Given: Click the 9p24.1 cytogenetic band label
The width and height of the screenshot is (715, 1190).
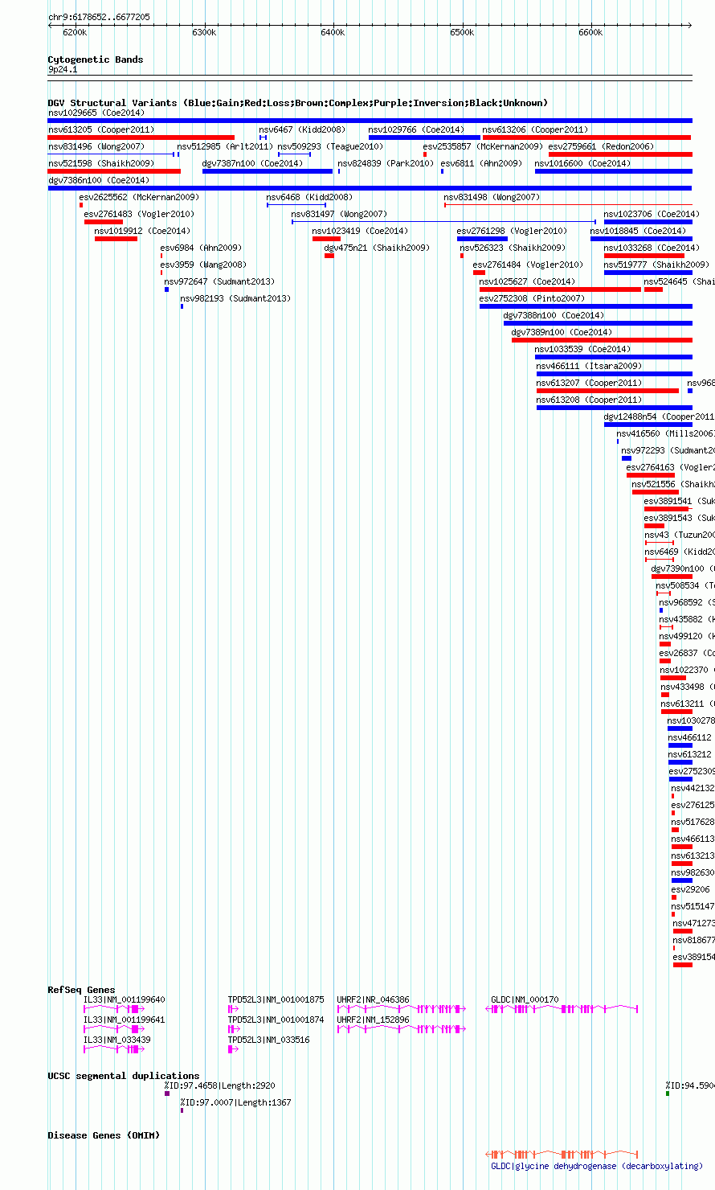Looking at the screenshot, I should [63, 70].
